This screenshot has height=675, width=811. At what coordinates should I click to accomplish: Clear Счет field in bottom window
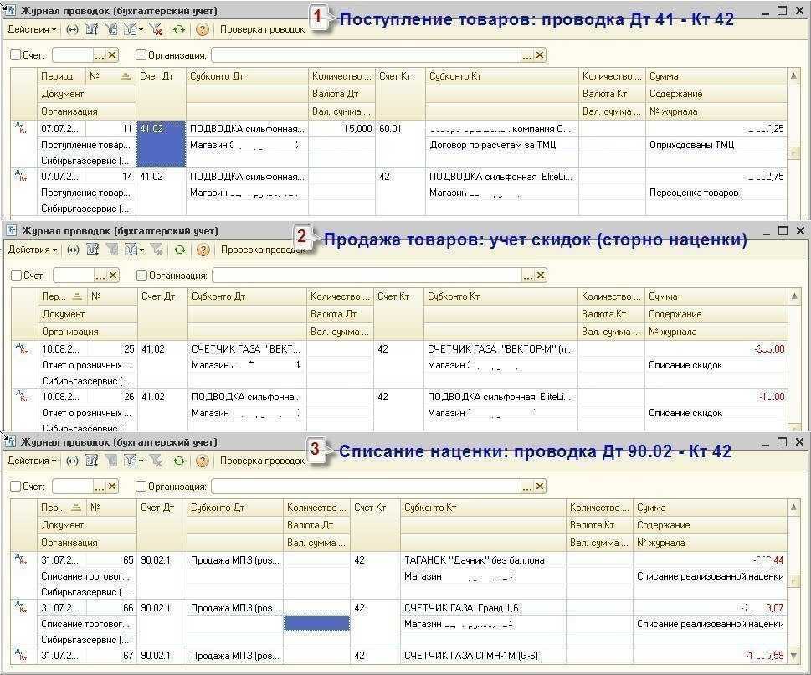[112, 486]
